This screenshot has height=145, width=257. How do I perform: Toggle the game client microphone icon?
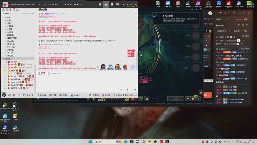198,99
